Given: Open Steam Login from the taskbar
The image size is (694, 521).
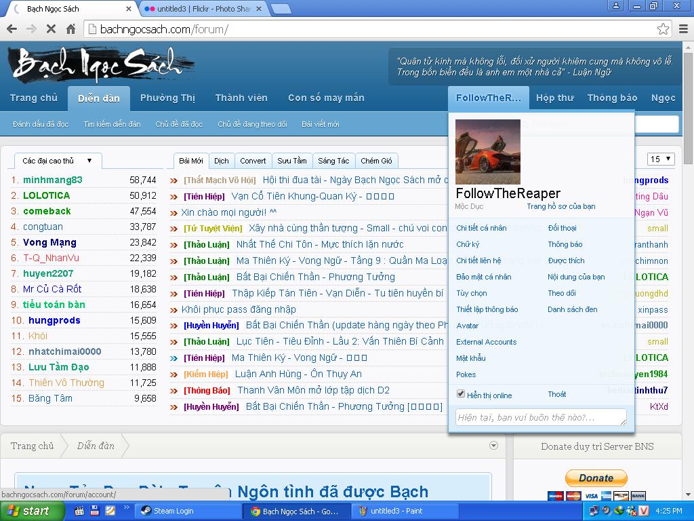Looking at the screenshot, I should click(188, 511).
